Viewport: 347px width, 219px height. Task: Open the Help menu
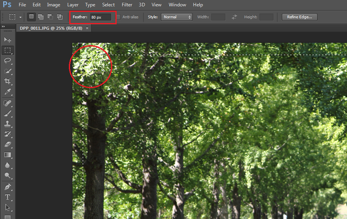(x=198, y=5)
